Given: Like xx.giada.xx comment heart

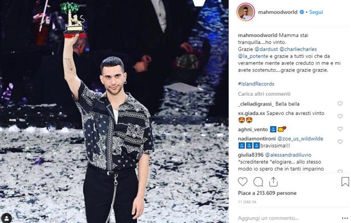Looking at the screenshot, I should pyautogui.click(x=340, y=116).
